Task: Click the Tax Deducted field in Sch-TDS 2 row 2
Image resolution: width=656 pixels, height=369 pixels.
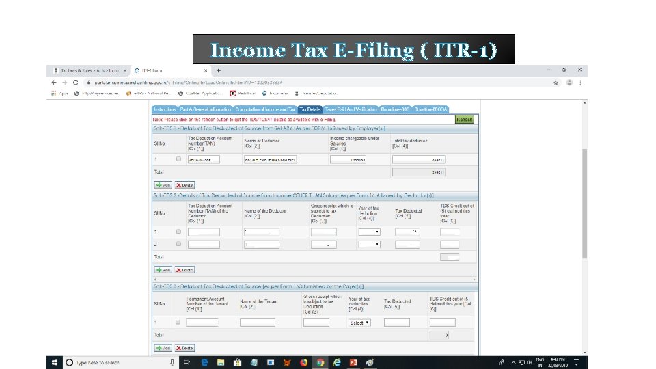Action: tap(407, 245)
